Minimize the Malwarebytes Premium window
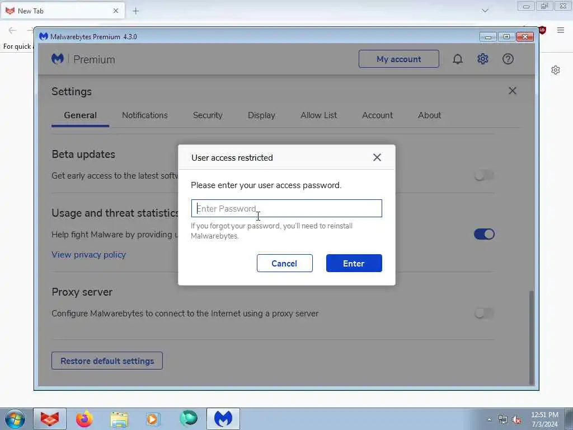This screenshot has width=573, height=430. (488, 36)
